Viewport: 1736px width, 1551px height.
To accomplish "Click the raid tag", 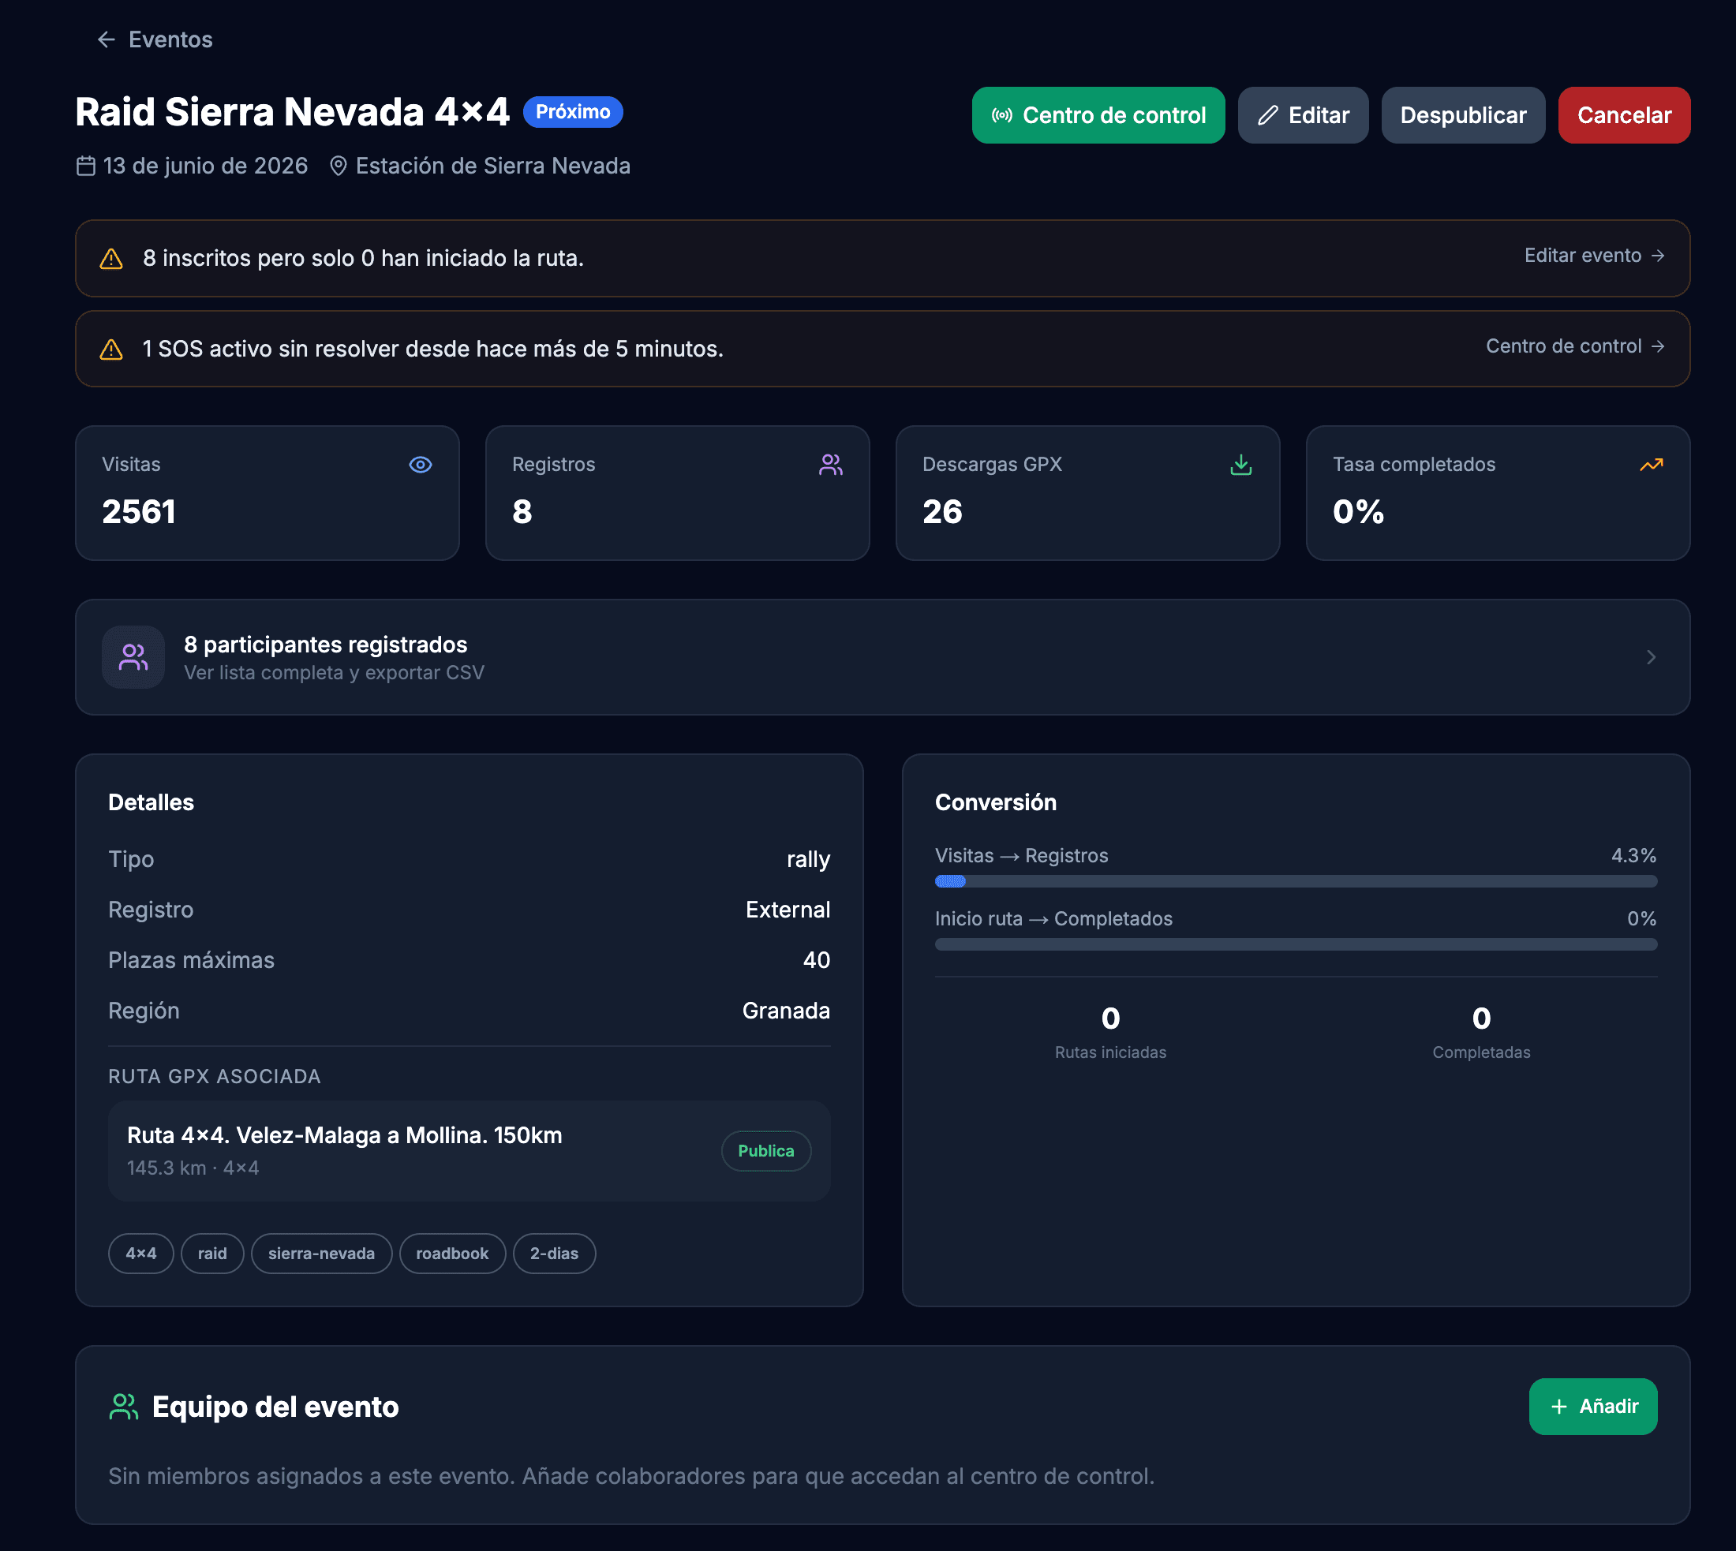I will 212,1254.
